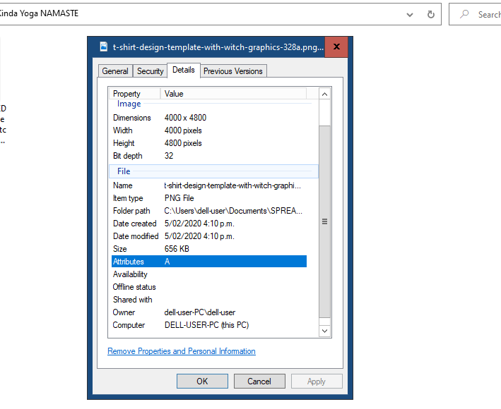Click the PNG file icon in title bar
The width and height of the screenshot is (501, 409).
[102, 47]
